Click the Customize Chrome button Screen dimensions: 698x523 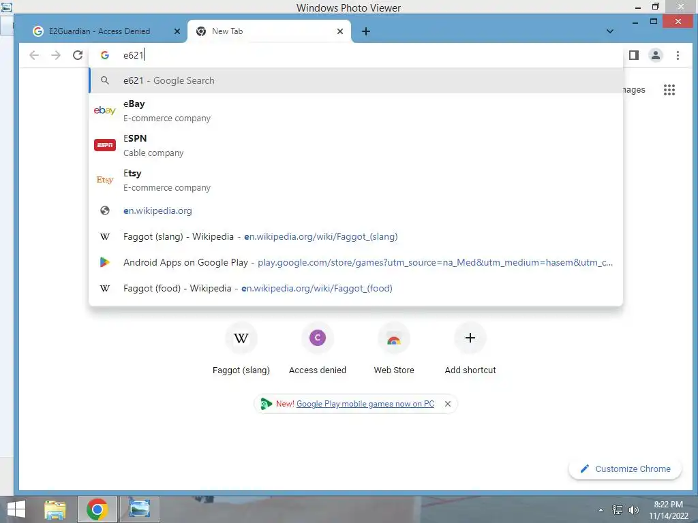[x=625, y=469]
